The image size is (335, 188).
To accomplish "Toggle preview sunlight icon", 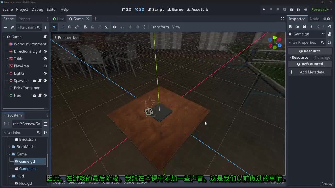I will pyautogui.click(x=130, y=27).
